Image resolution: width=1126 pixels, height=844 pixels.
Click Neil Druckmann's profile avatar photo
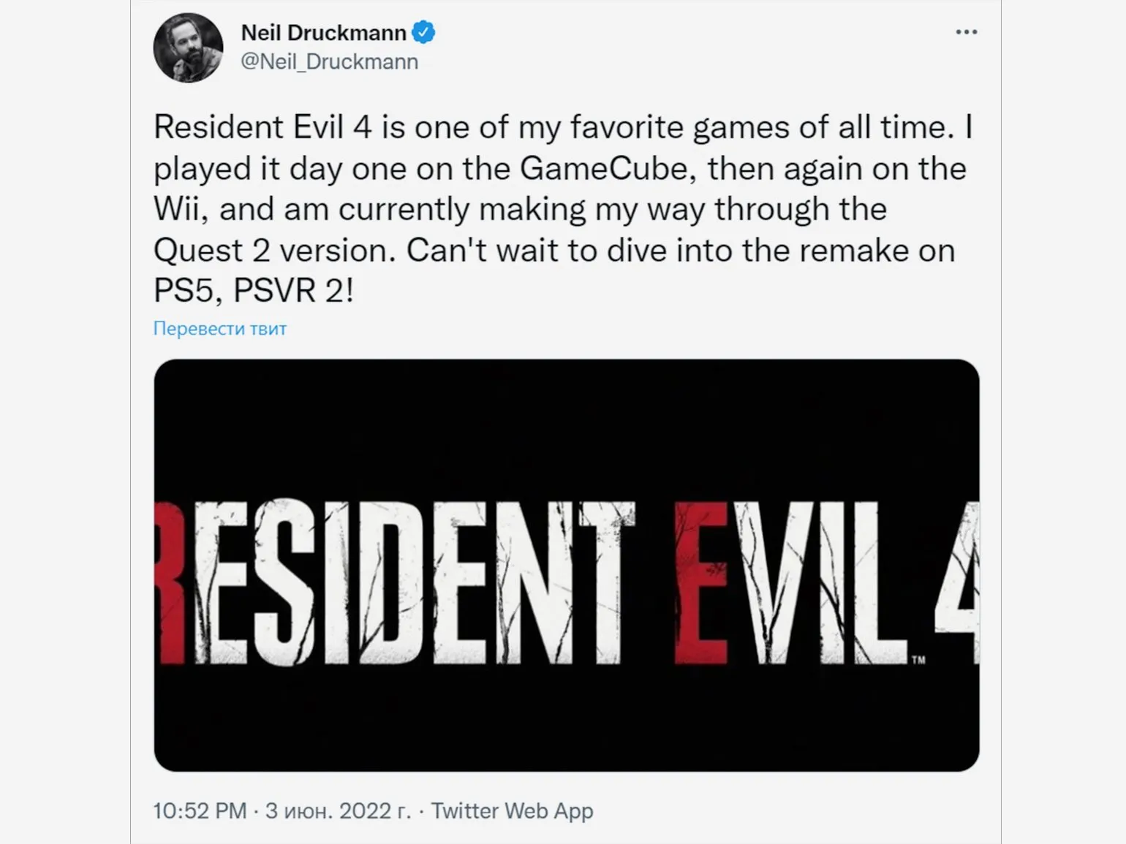(x=188, y=47)
